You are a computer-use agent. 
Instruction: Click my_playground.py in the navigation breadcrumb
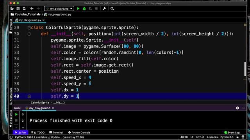coord(59,14)
